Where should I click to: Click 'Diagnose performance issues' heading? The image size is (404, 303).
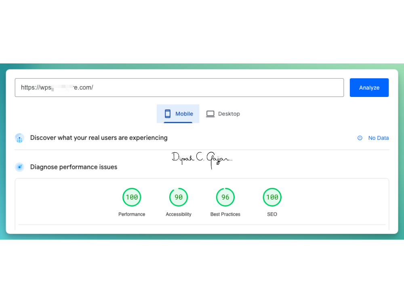(x=74, y=167)
